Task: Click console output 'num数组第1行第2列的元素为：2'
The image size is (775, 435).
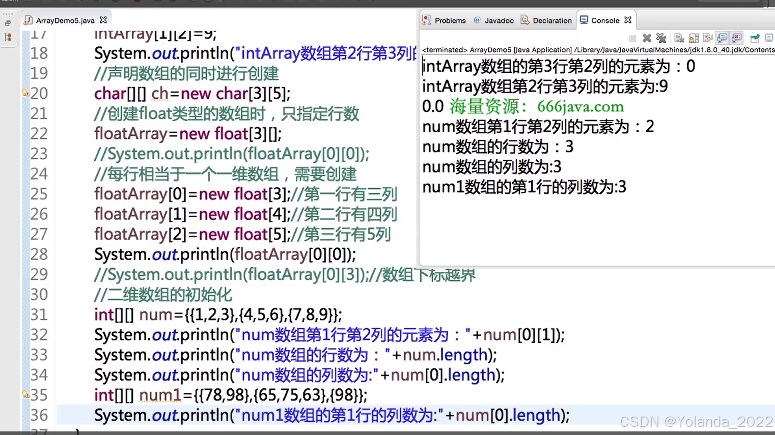Action: (538, 127)
